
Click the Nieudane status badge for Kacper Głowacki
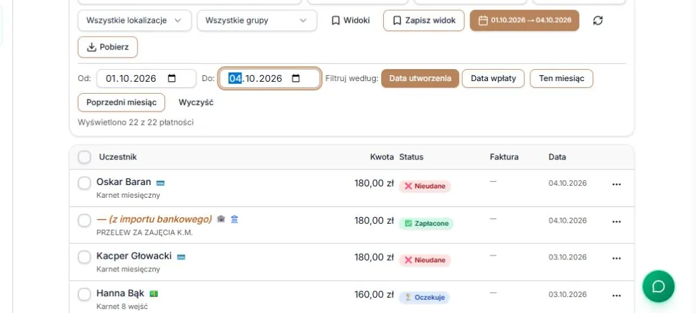425,260
